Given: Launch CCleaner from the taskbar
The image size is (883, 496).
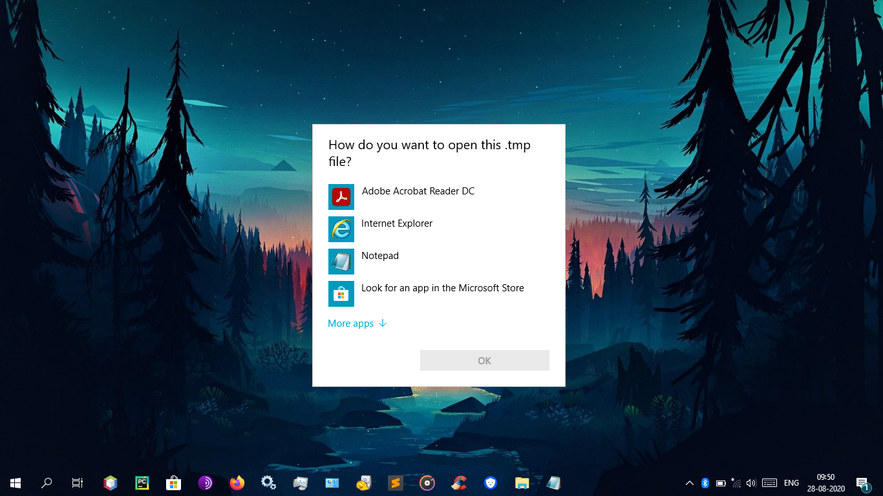Looking at the screenshot, I should (x=459, y=482).
